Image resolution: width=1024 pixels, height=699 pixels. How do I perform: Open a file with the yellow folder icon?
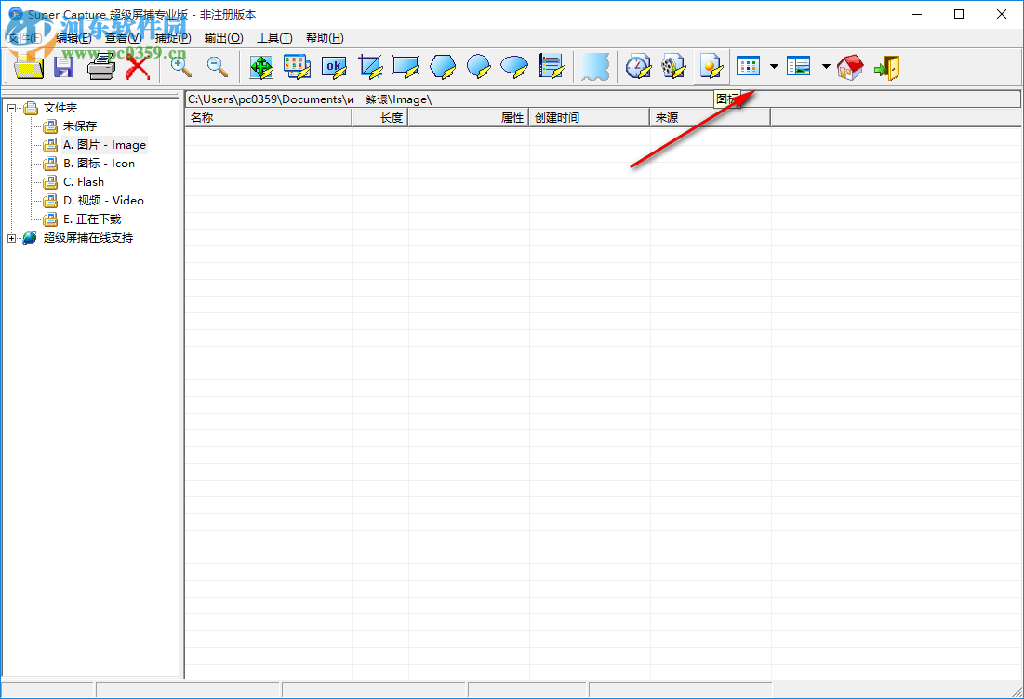[28, 67]
